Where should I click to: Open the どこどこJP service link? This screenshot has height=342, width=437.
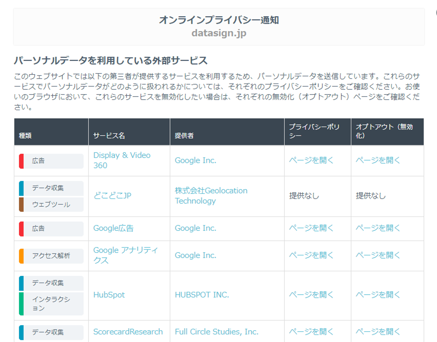pyautogui.click(x=112, y=196)
